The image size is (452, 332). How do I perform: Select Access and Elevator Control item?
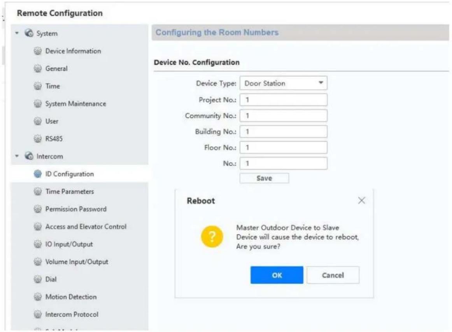86,227
